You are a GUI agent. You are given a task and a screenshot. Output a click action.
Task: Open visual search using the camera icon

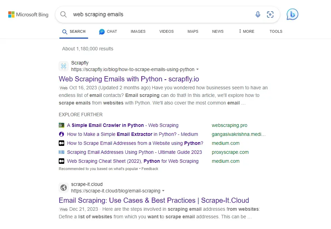point(270,14)
